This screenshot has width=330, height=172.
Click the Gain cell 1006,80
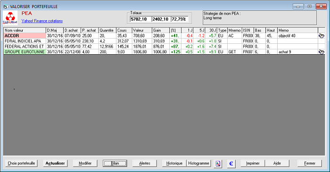click(x=161, y=52)
